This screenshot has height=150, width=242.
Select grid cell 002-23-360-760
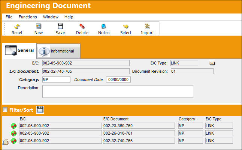(139, 126)
